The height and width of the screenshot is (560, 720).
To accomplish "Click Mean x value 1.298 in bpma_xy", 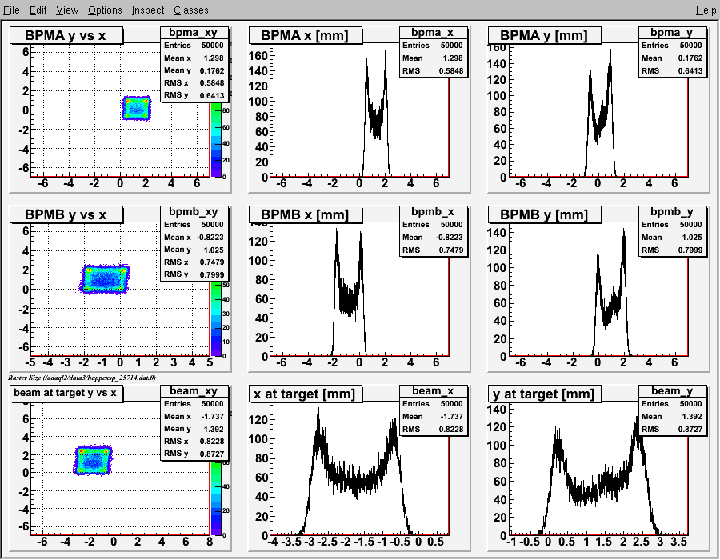I will tap(213, 58).
